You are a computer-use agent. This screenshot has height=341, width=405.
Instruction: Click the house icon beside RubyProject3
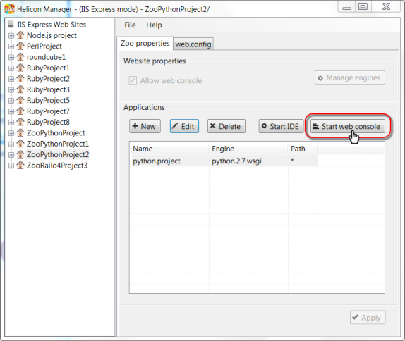click(20, 89)
